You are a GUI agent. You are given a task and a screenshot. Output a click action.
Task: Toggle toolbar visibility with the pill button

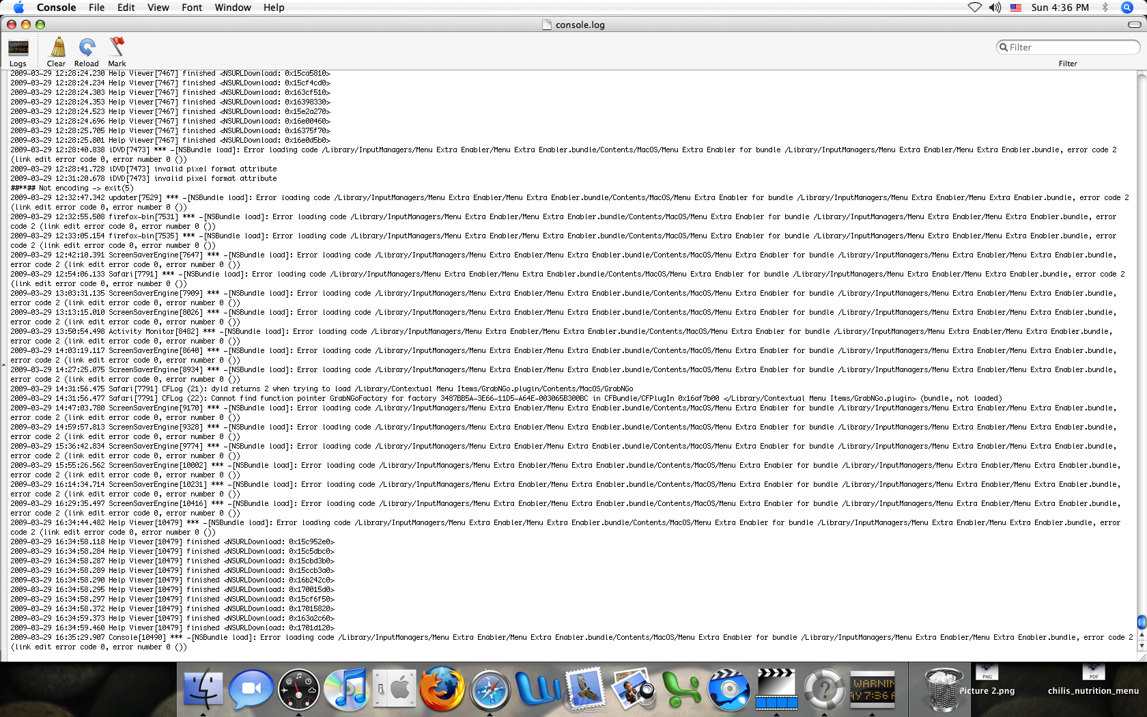point(1134,25)
